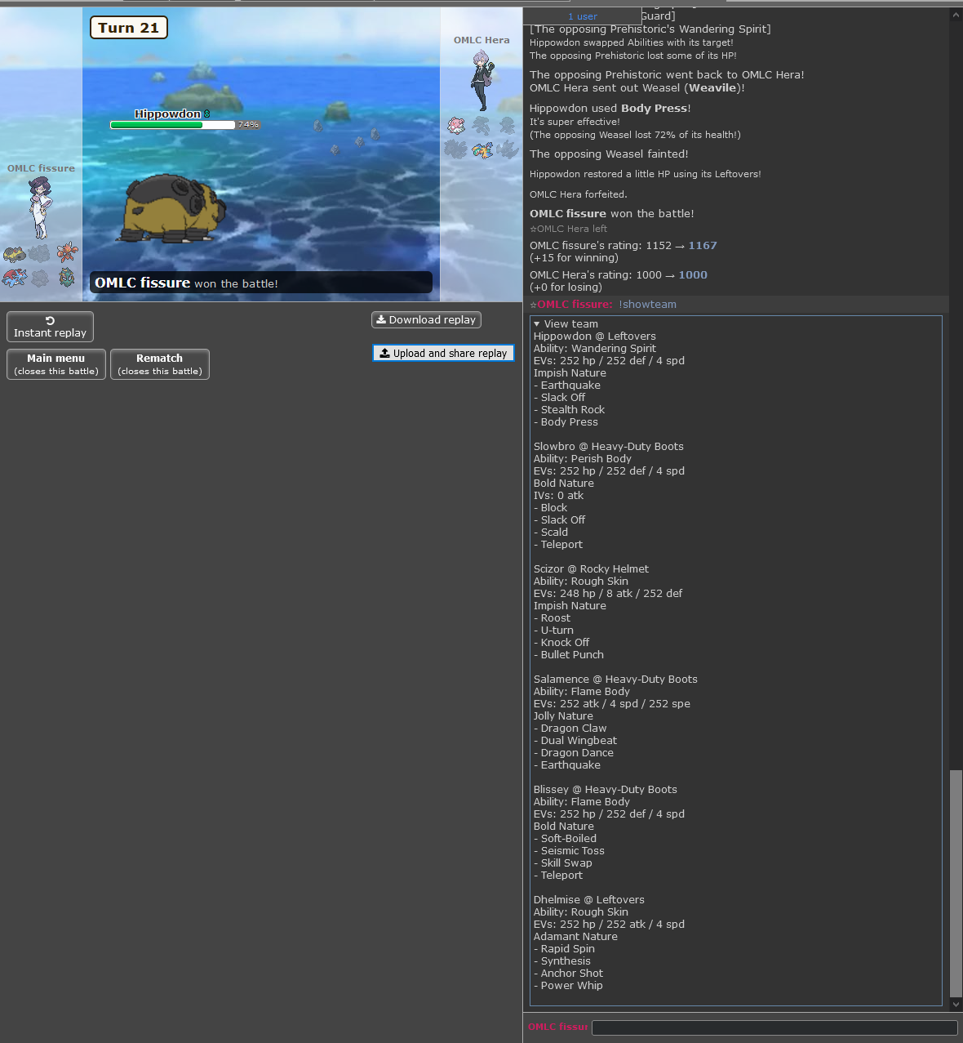Click "Slowbro @ Heavy-Duty Boots" line
The width and height of the screenshot is (963, 1043).
tap(609, 447)
